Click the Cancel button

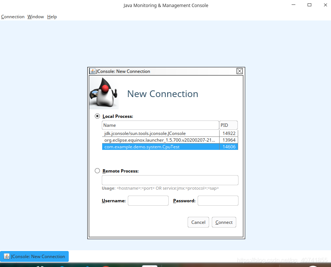coord(198,222)
